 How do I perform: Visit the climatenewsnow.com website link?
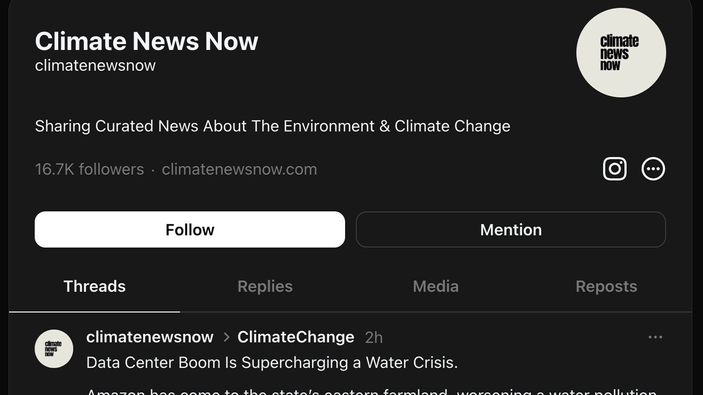(239, 170)
